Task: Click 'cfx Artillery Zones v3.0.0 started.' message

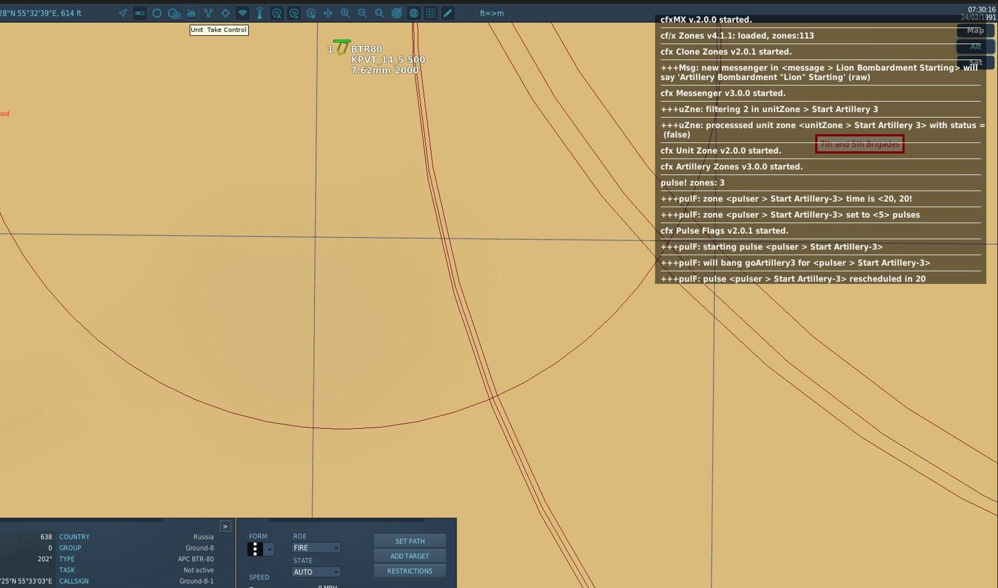Action: point(731,167)
